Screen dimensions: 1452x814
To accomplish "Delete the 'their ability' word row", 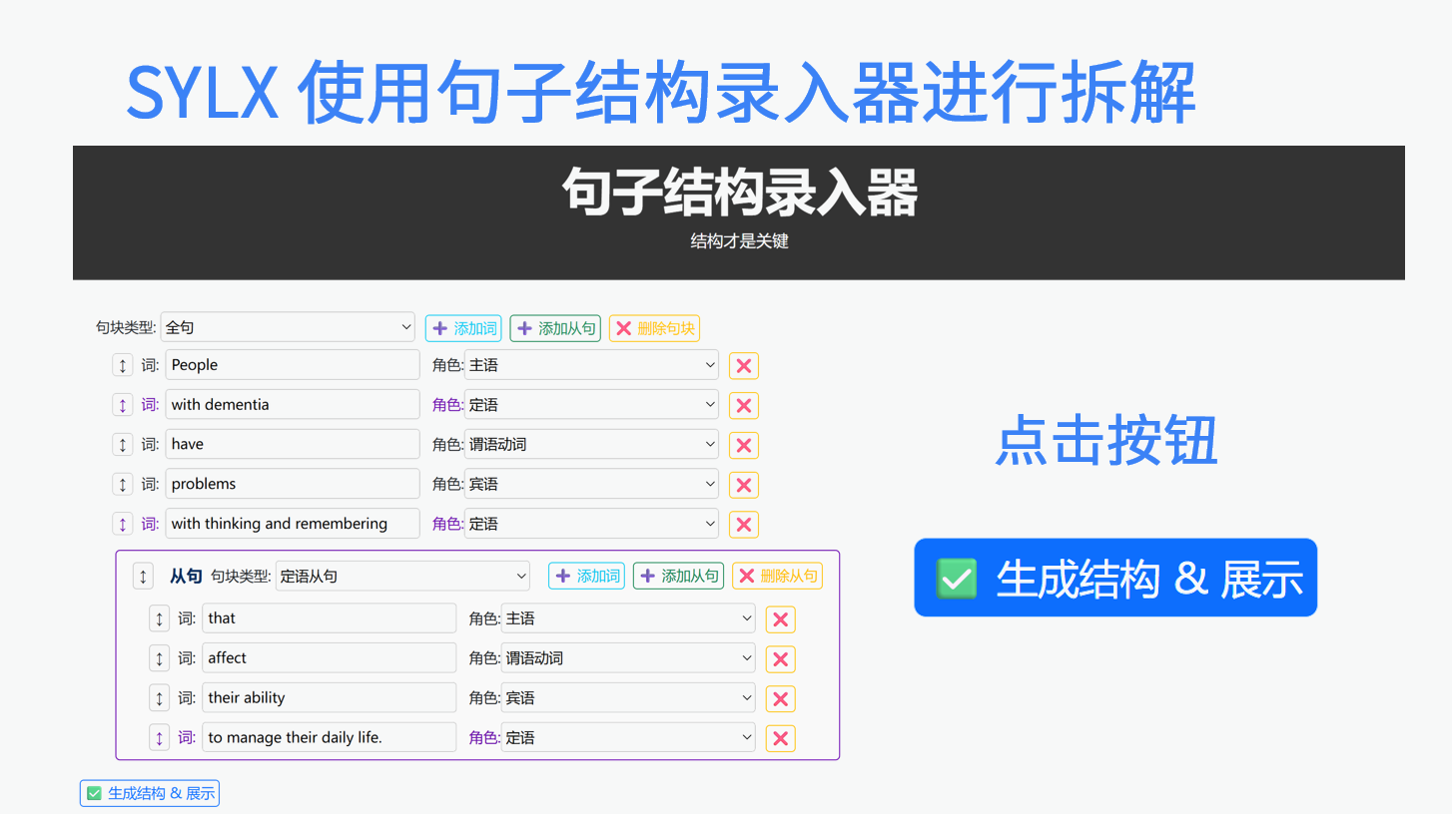I will tap(781, 699).
